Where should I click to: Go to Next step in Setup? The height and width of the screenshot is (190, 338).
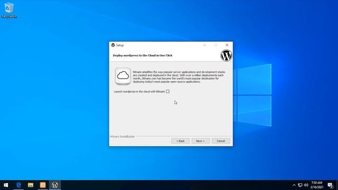click(201, 141)
